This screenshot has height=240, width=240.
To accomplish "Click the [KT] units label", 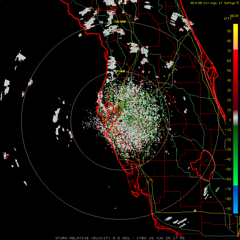I will tap(228, 18).
